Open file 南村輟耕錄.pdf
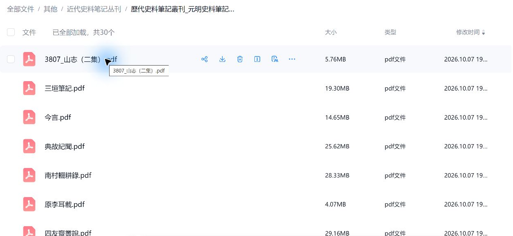Screen dimensions: 513x236 tap(68, 175)
